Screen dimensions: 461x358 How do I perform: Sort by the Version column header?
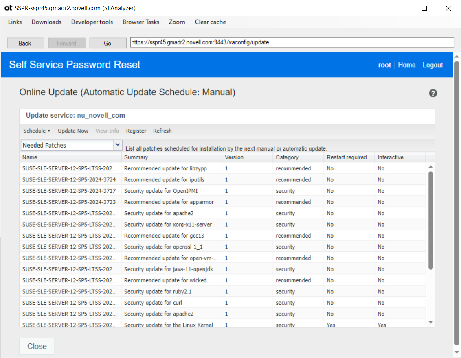point(248,157)
